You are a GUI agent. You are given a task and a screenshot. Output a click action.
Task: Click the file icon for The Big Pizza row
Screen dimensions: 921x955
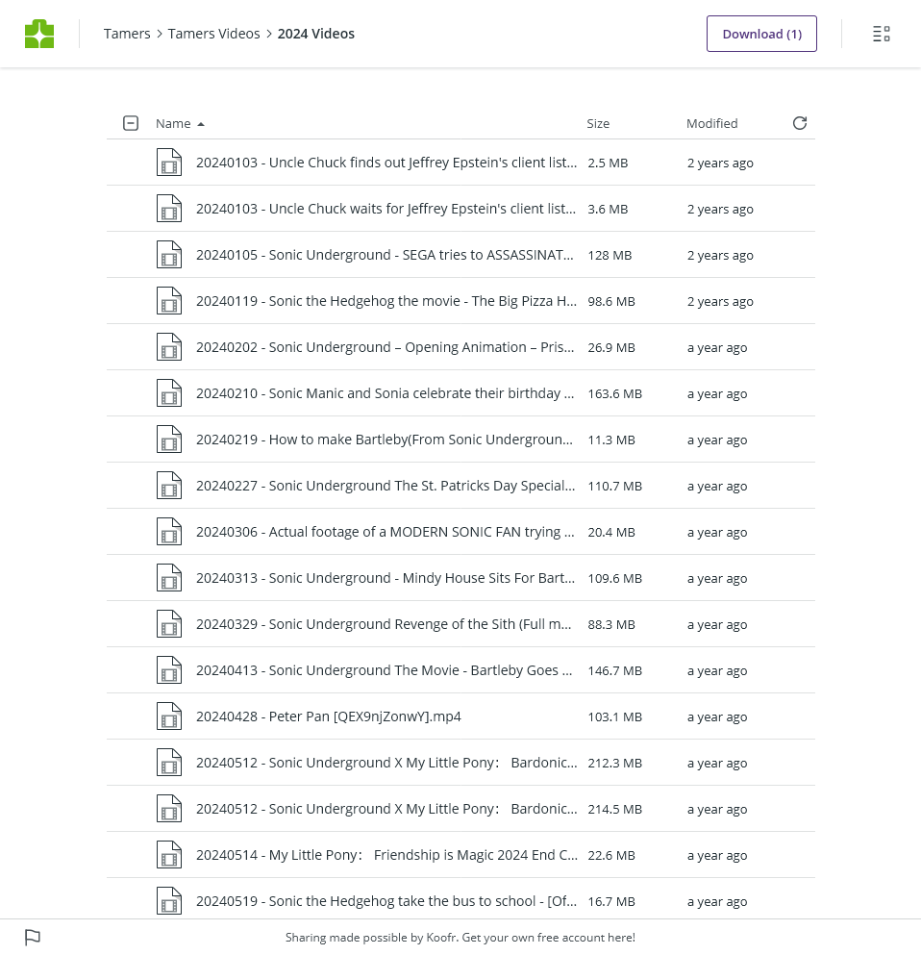[x=169, y=301]
